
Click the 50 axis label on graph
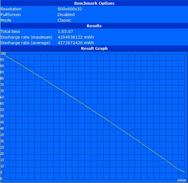pyautogui.click(x=2, y=116)
